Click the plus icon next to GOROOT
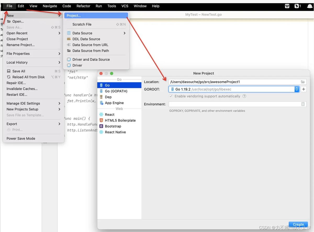Screen dimensions: 314x232 coord(304,89)
